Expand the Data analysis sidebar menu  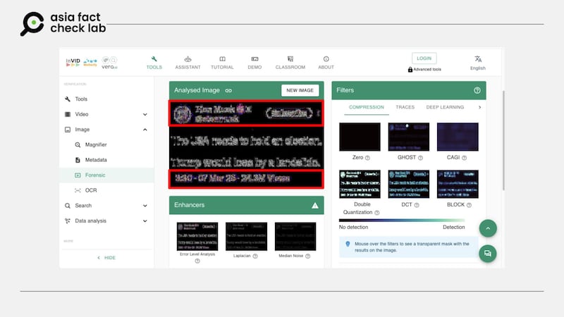145,220
